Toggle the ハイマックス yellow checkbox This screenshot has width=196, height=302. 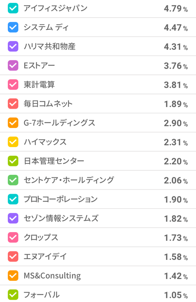13,142
